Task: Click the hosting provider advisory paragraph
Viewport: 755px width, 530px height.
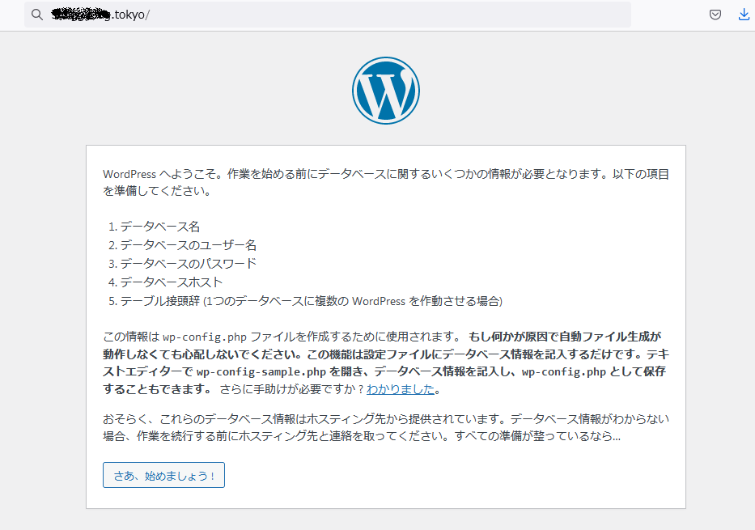Action: (380, 419)
